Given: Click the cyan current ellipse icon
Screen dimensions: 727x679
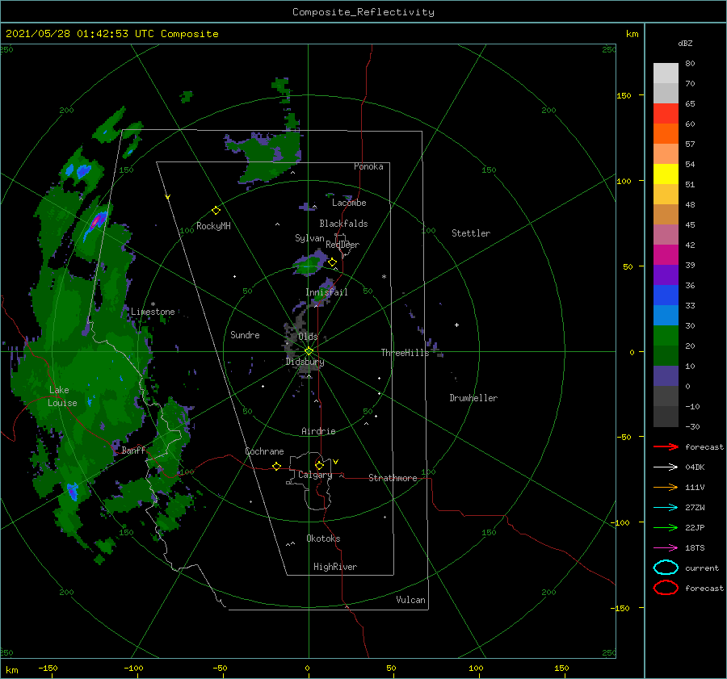Looking at the screenshot, I should pyautogui.click(x=666, y=568).
